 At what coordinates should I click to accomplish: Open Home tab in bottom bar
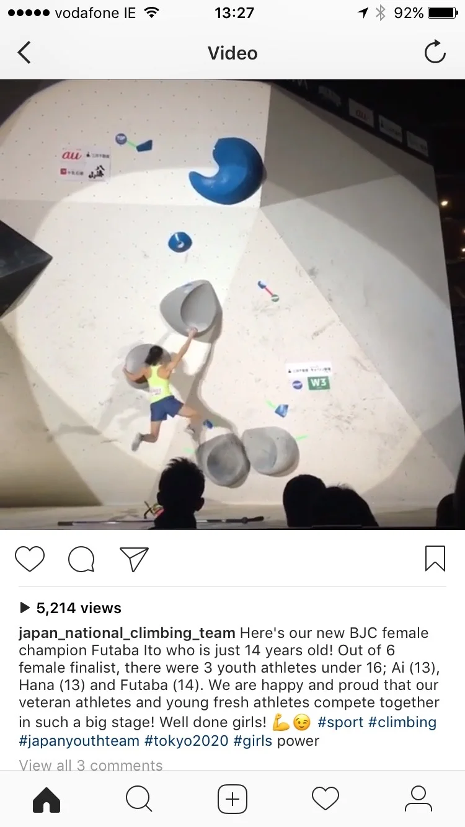pyautogui.click(x=46, y=798)
